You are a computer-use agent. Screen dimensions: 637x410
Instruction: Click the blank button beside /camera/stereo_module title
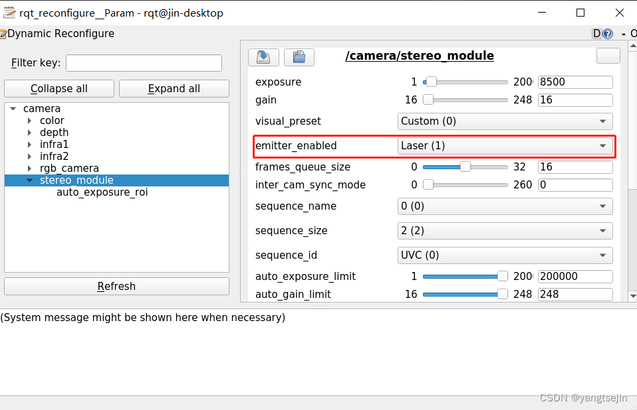pyautogui.click(x=608, y=56)
